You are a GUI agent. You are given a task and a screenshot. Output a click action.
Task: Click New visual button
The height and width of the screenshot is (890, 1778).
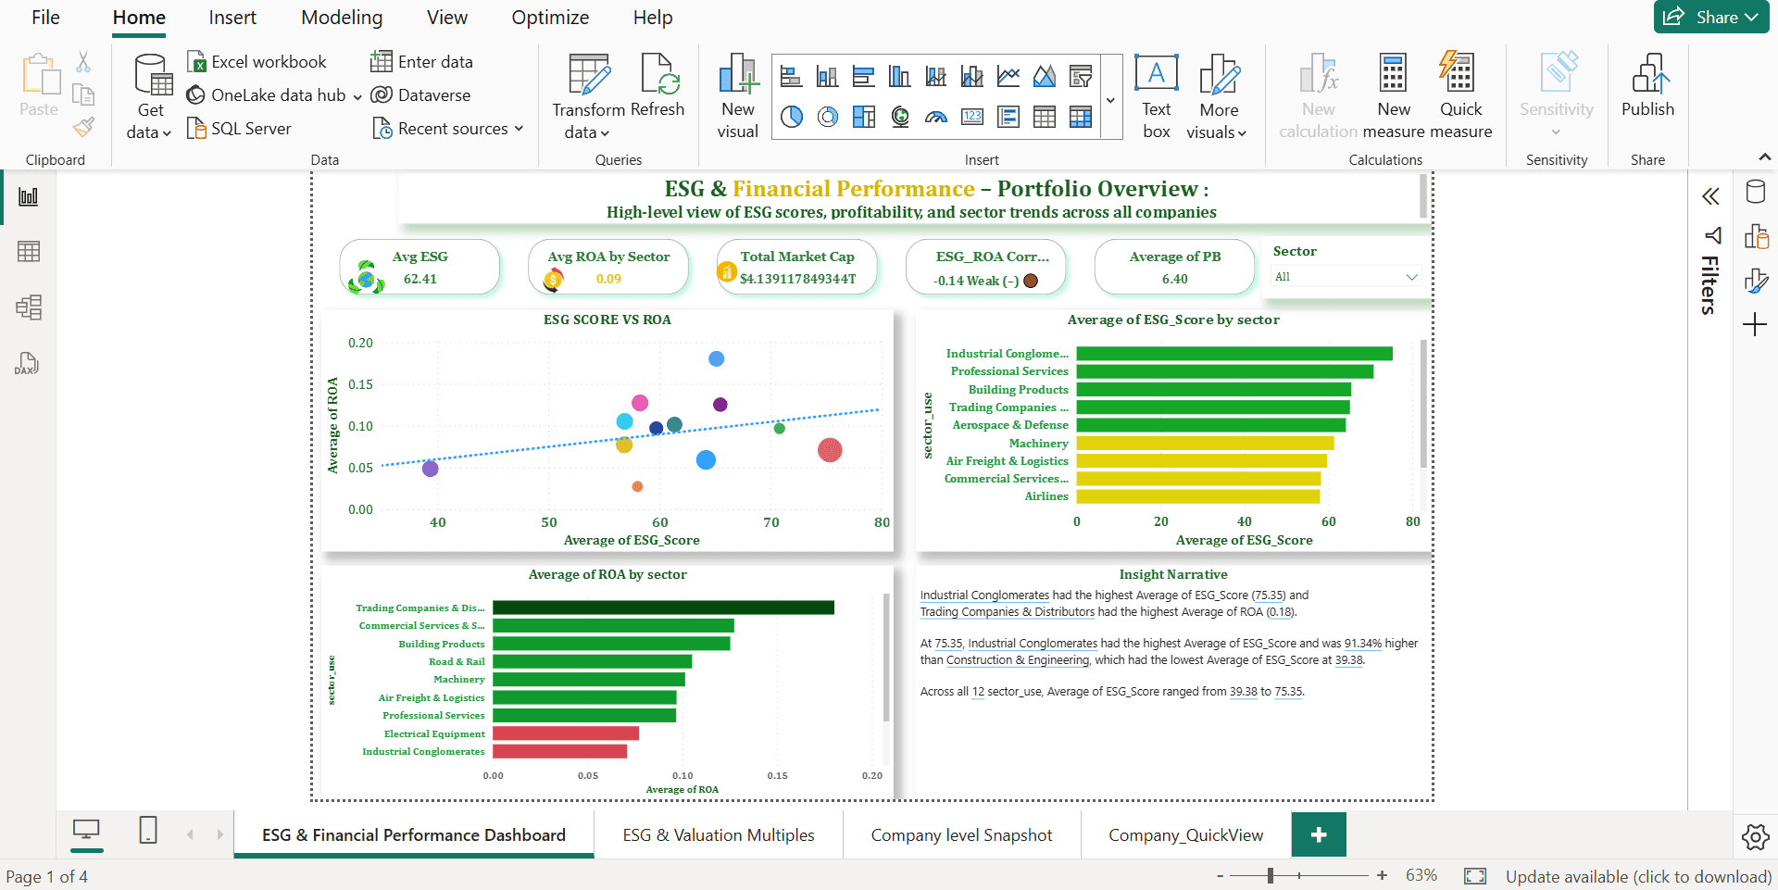click(x=737, y=96)
